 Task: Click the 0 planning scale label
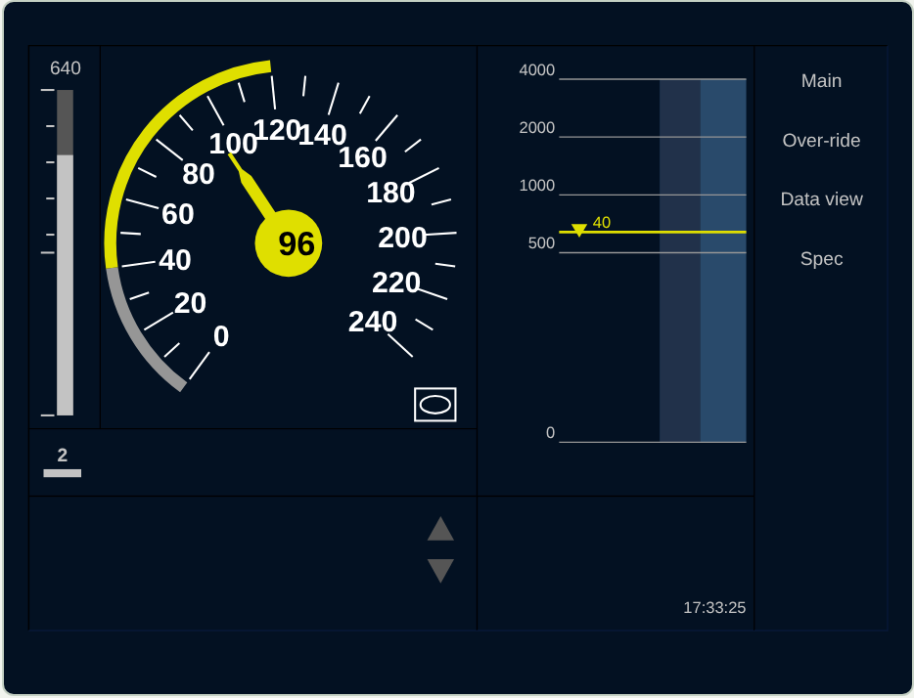pyautogui.click(x=550, y=432)
